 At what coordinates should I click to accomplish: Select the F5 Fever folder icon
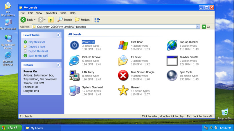tap(123, 60)
